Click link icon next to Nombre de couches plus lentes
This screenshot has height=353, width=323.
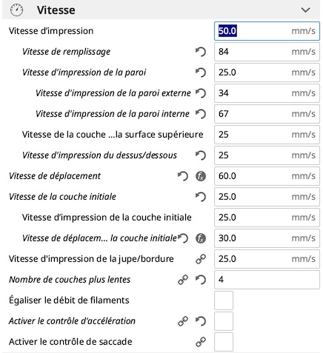coord(183,280)
